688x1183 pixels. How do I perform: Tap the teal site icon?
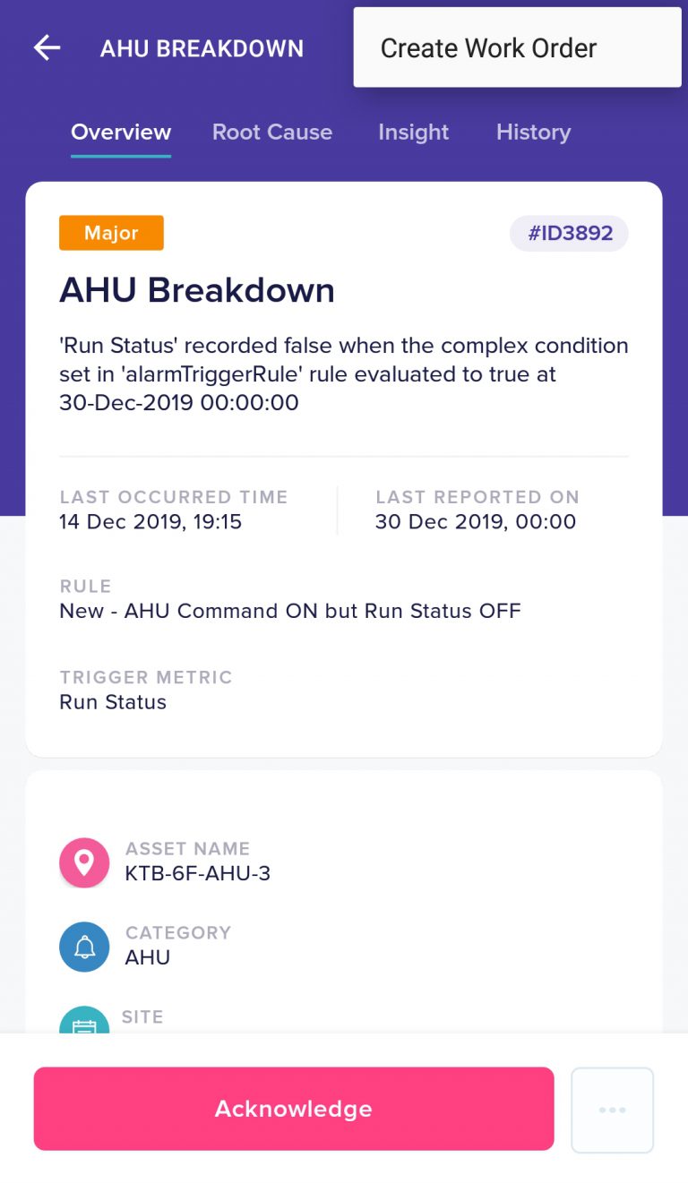tap(84, 1021)
